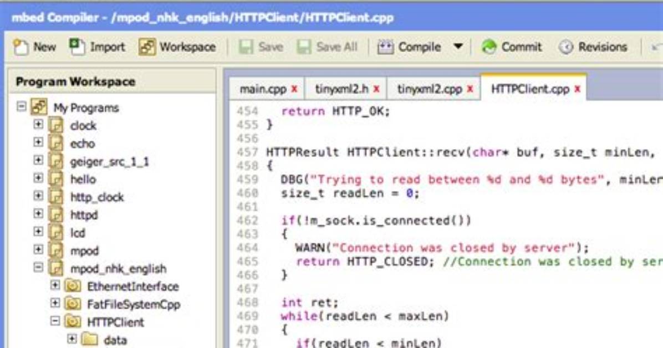
Task: Click the mpod_nhk_english program icon
Action: (x=56, y=269)
